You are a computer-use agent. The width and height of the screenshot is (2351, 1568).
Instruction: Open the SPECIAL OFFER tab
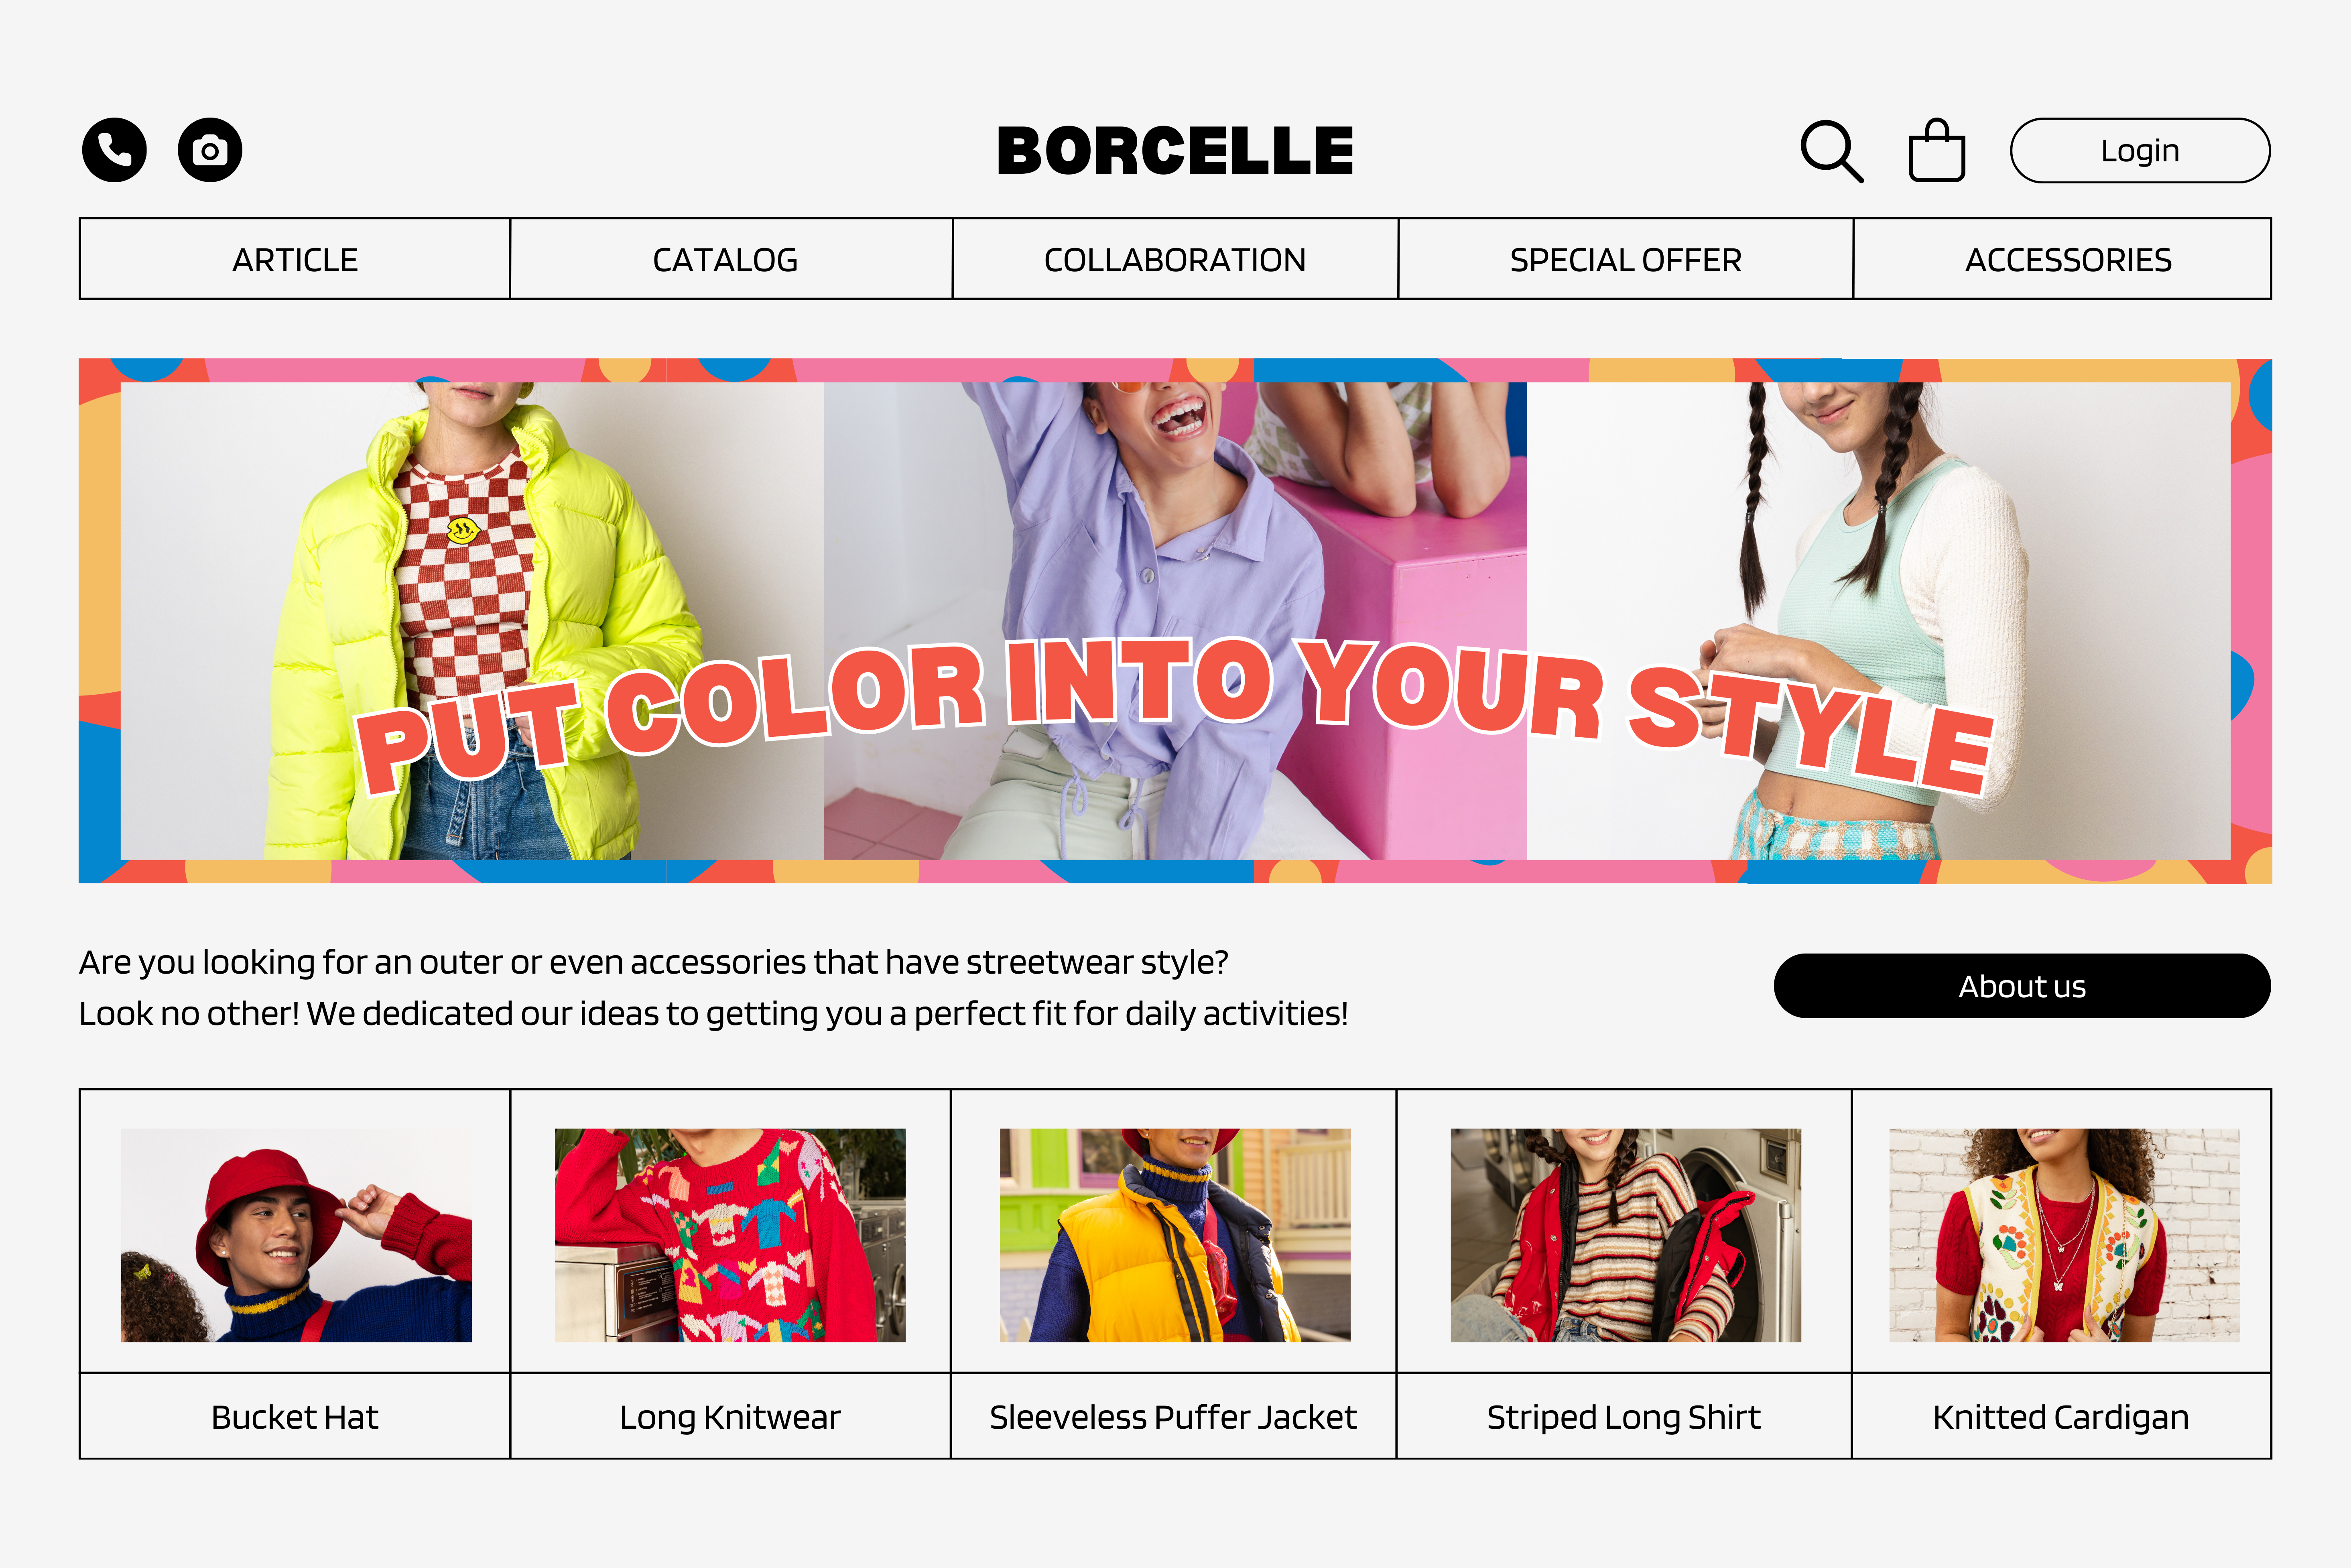pyautogui.click(x=1625, y=259)
